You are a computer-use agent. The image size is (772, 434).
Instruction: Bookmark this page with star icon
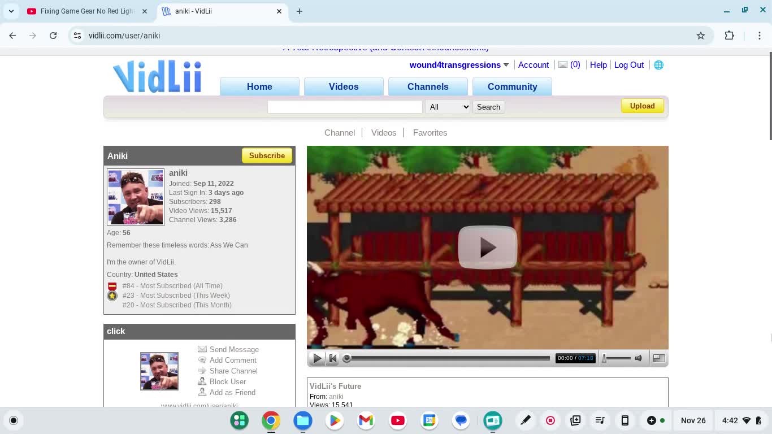[x=701, y=36]
